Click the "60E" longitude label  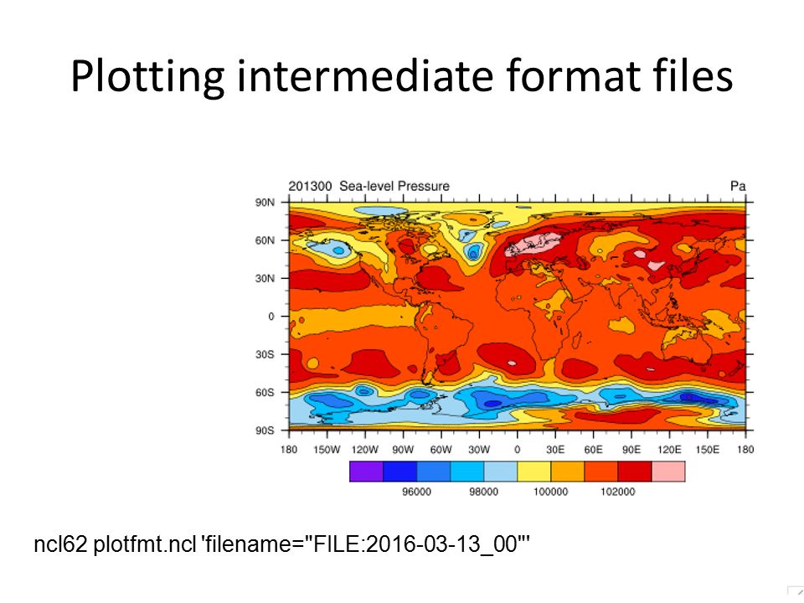[x=593, y=450]
